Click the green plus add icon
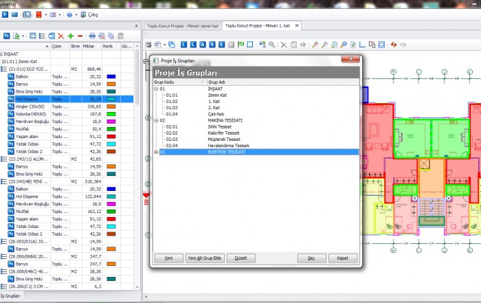 [71, 35]
